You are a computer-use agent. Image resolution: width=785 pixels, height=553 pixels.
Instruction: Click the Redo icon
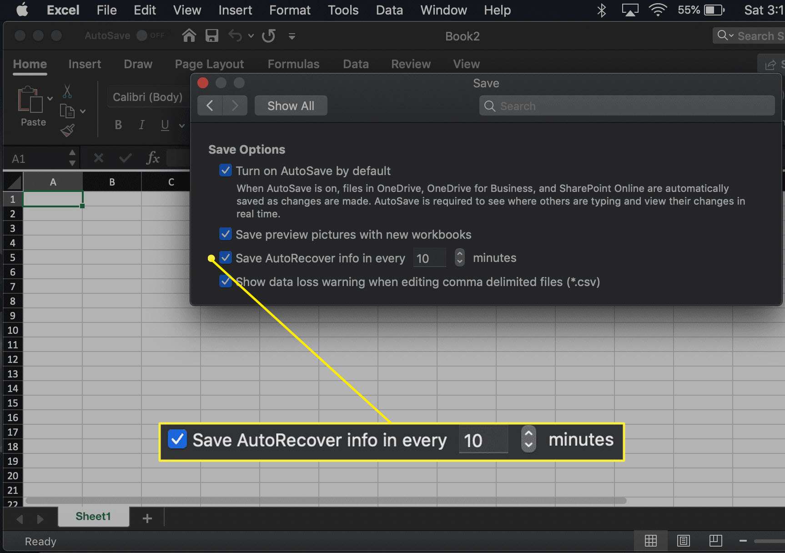pos(269,35)
